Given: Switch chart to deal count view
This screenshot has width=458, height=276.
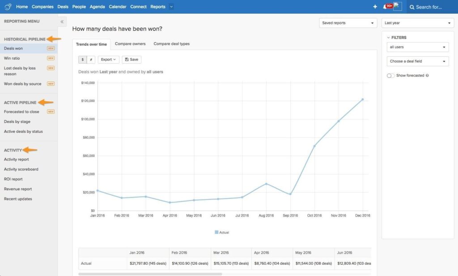Looking at the screenshot, I should [x=92, y=59].
